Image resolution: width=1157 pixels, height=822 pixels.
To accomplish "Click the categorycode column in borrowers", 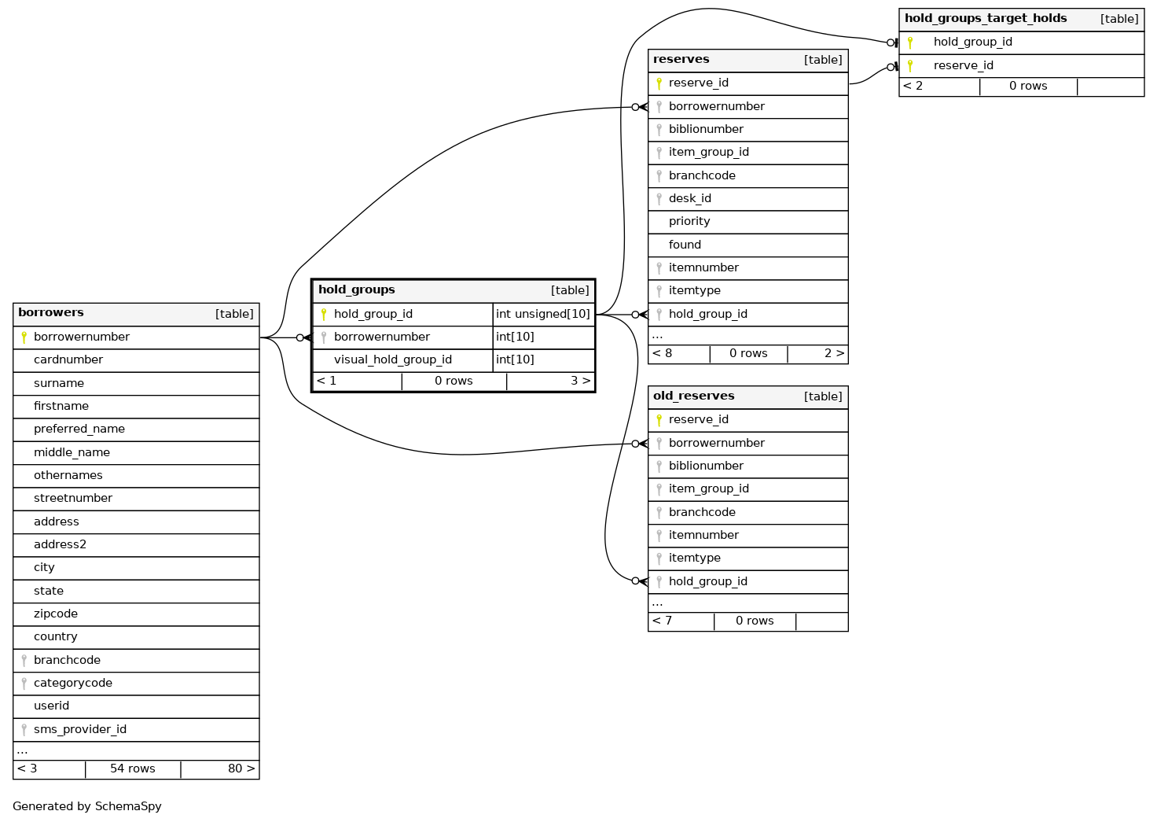I will (x=72, y=684).
